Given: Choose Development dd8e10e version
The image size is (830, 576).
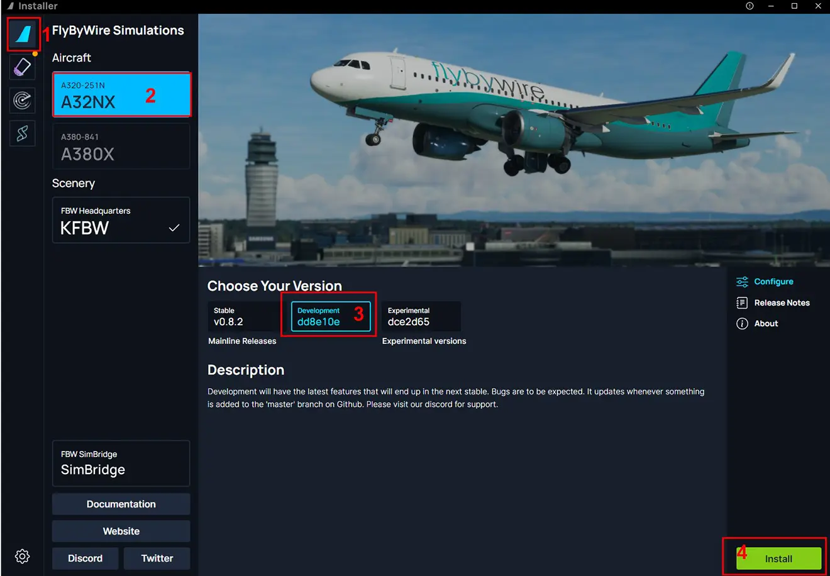Looking at the screenshot, I should point(331,316).
